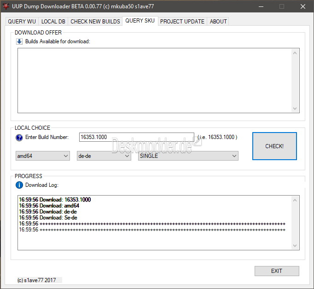Open the LOCAL DB tab
This screenshot has width=314, height=289.
pos(53,22)
